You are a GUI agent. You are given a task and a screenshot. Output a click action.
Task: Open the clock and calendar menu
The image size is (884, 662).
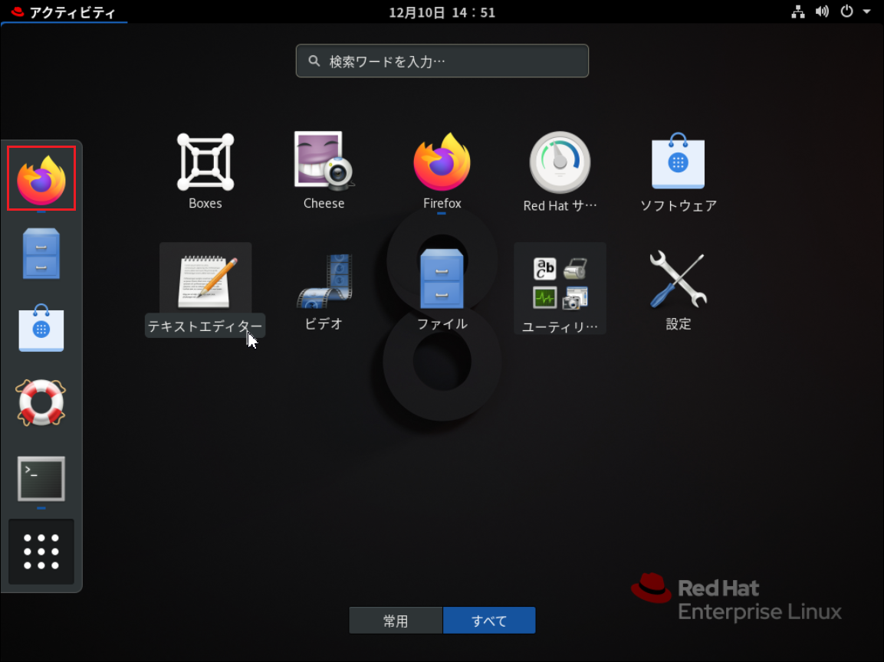(442, 11)
